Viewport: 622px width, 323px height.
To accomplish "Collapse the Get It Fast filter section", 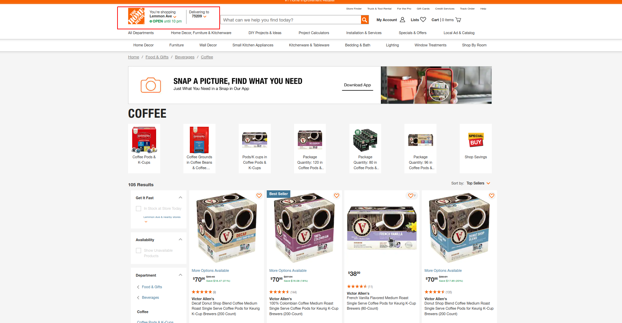I will 180,197.
